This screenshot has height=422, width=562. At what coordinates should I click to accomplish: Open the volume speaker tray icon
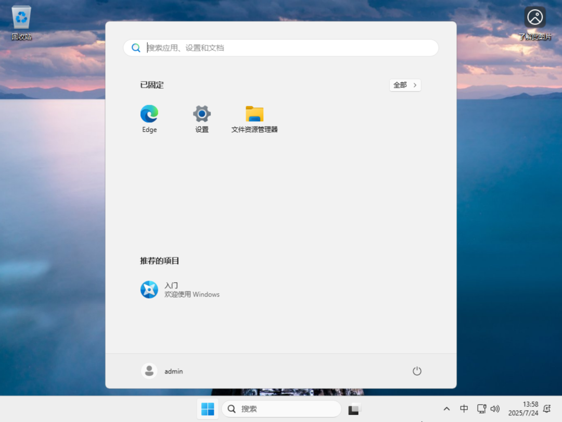(495, 409)
